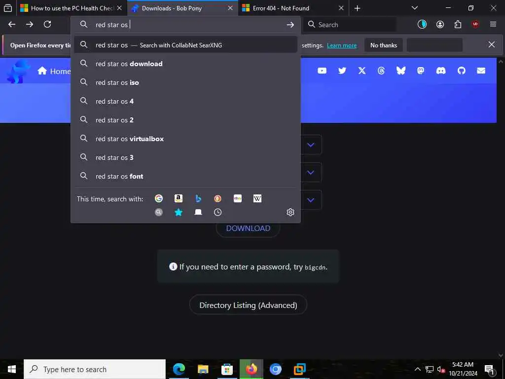Search this time with Wikipedia
Image resolution: width=505 pixels, height=379 pixels.
[x=257, y=198]
